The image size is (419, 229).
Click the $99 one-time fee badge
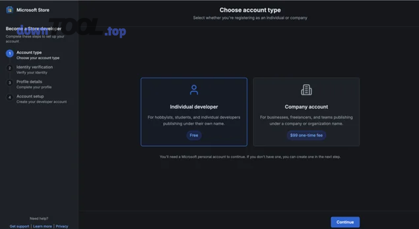click(306, 135)
